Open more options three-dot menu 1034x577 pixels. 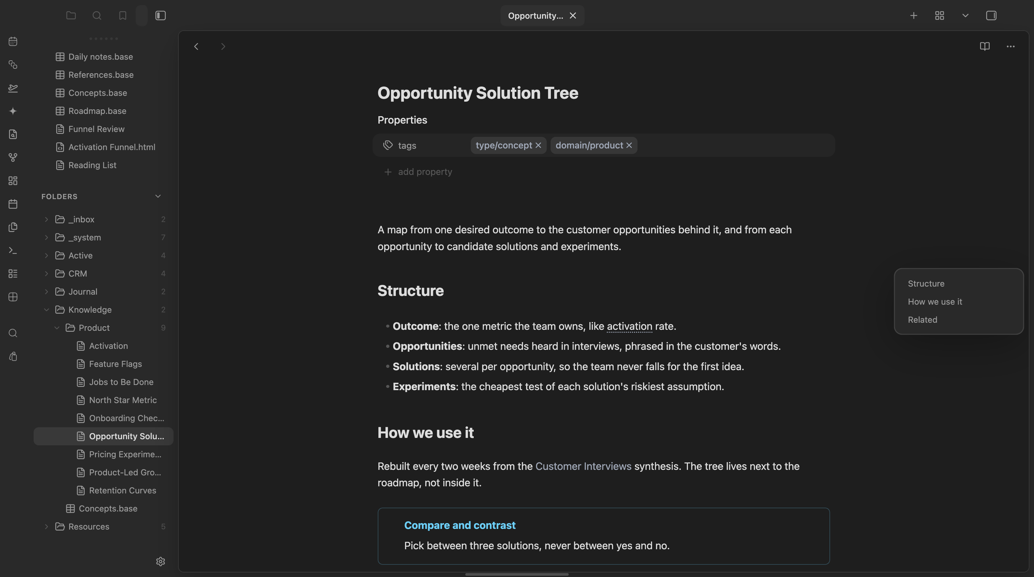(1010, 46)
